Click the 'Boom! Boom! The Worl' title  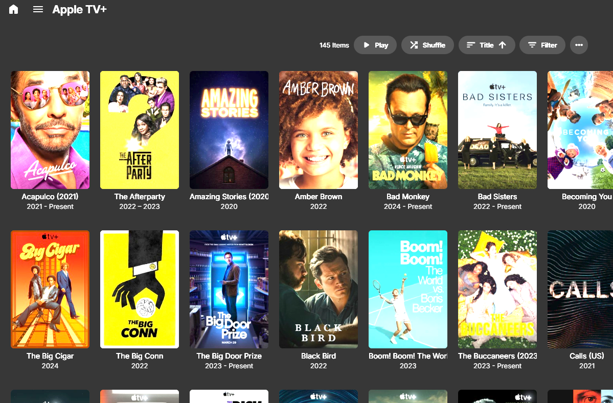click(x=408, y=356)
